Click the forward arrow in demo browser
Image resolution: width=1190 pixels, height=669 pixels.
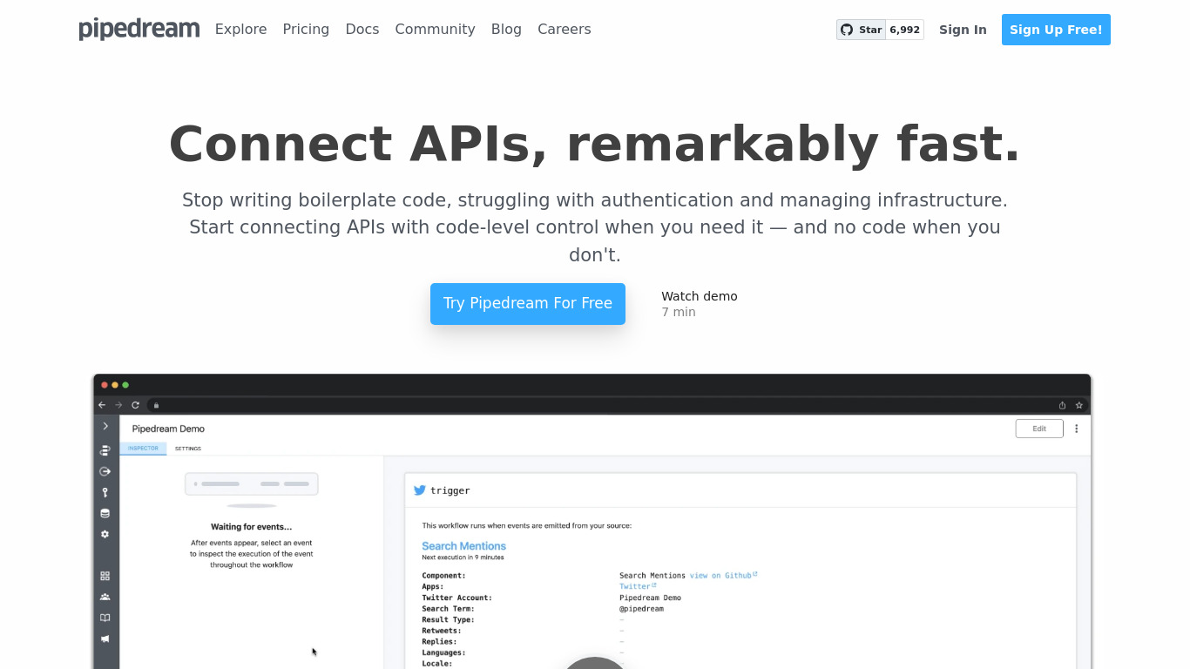click(118, 405)
